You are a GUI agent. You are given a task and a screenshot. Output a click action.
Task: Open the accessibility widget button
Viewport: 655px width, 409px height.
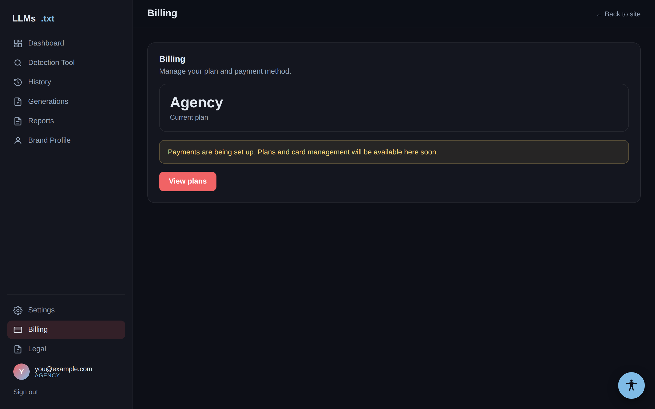tap(631, 385)
